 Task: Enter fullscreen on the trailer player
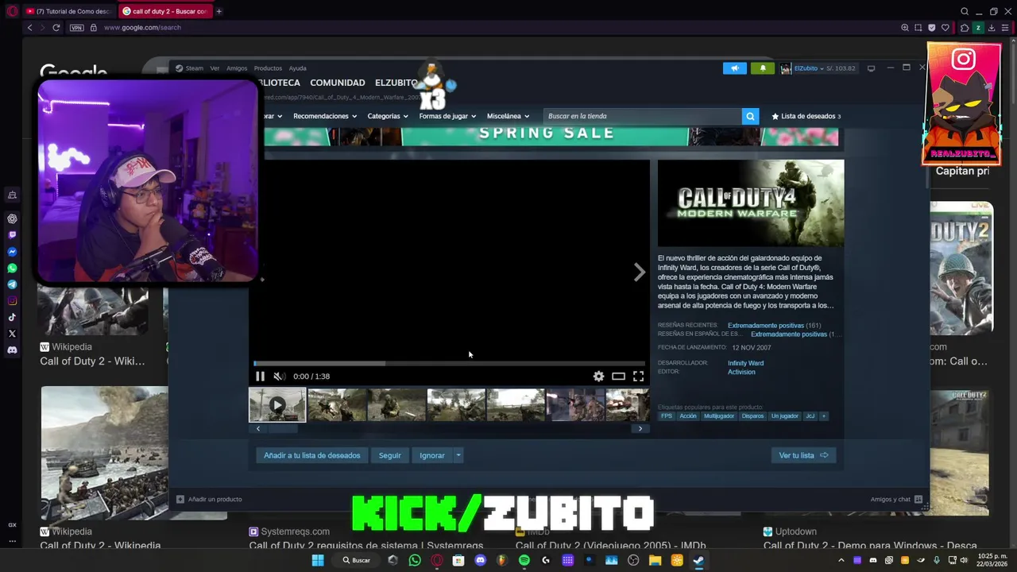point(638,377)
